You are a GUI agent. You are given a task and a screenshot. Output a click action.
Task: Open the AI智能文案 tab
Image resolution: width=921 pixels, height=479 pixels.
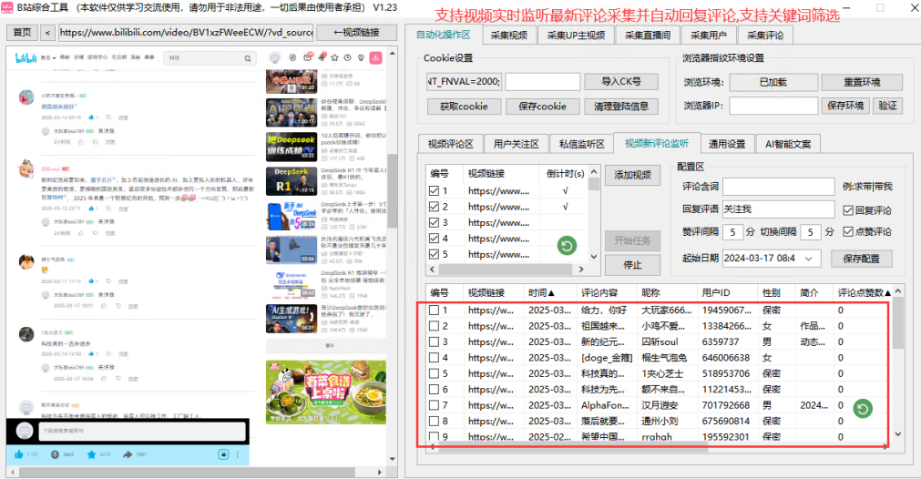[x=788, y=144]
